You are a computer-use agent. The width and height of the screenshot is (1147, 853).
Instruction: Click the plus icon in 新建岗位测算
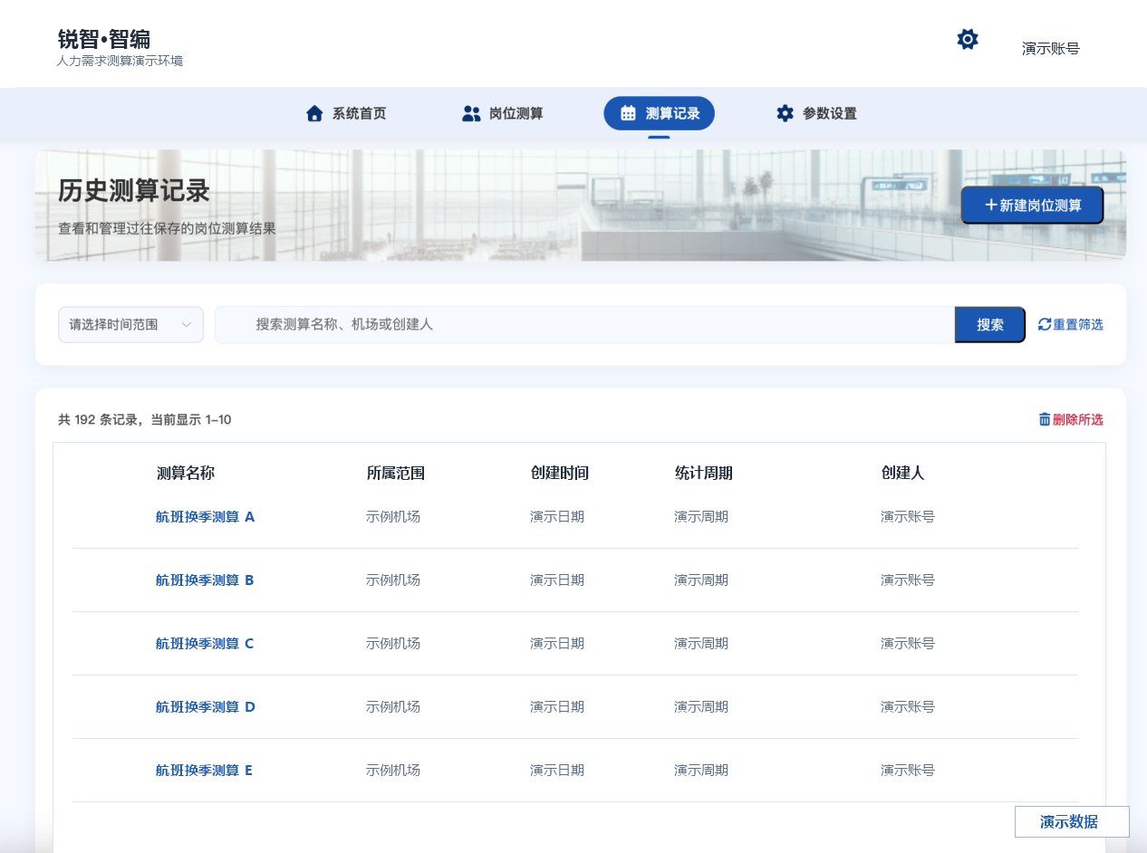click(991, 206)
